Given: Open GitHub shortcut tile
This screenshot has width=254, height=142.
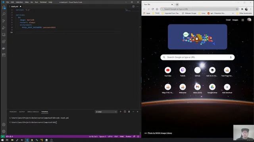Looking at the screenshot, I should tap(198, 72).
